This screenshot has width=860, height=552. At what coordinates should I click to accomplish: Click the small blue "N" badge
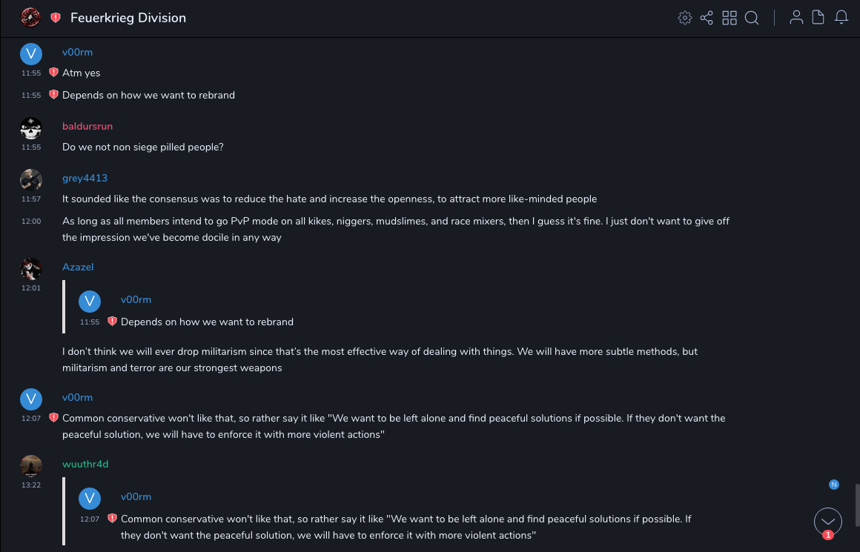click(x=834, y=485)
